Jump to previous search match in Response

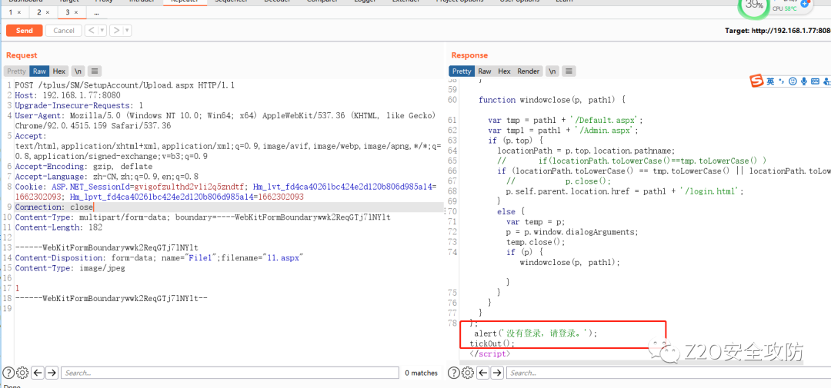click(x=483, y=373)
